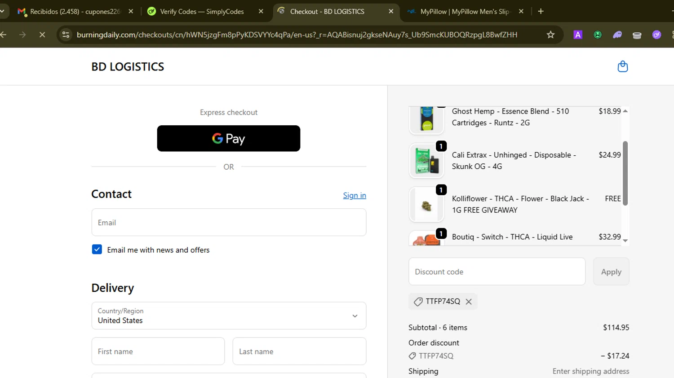Open the gray disk extension icon
This screenshot has width=674, height=378.
637,35
